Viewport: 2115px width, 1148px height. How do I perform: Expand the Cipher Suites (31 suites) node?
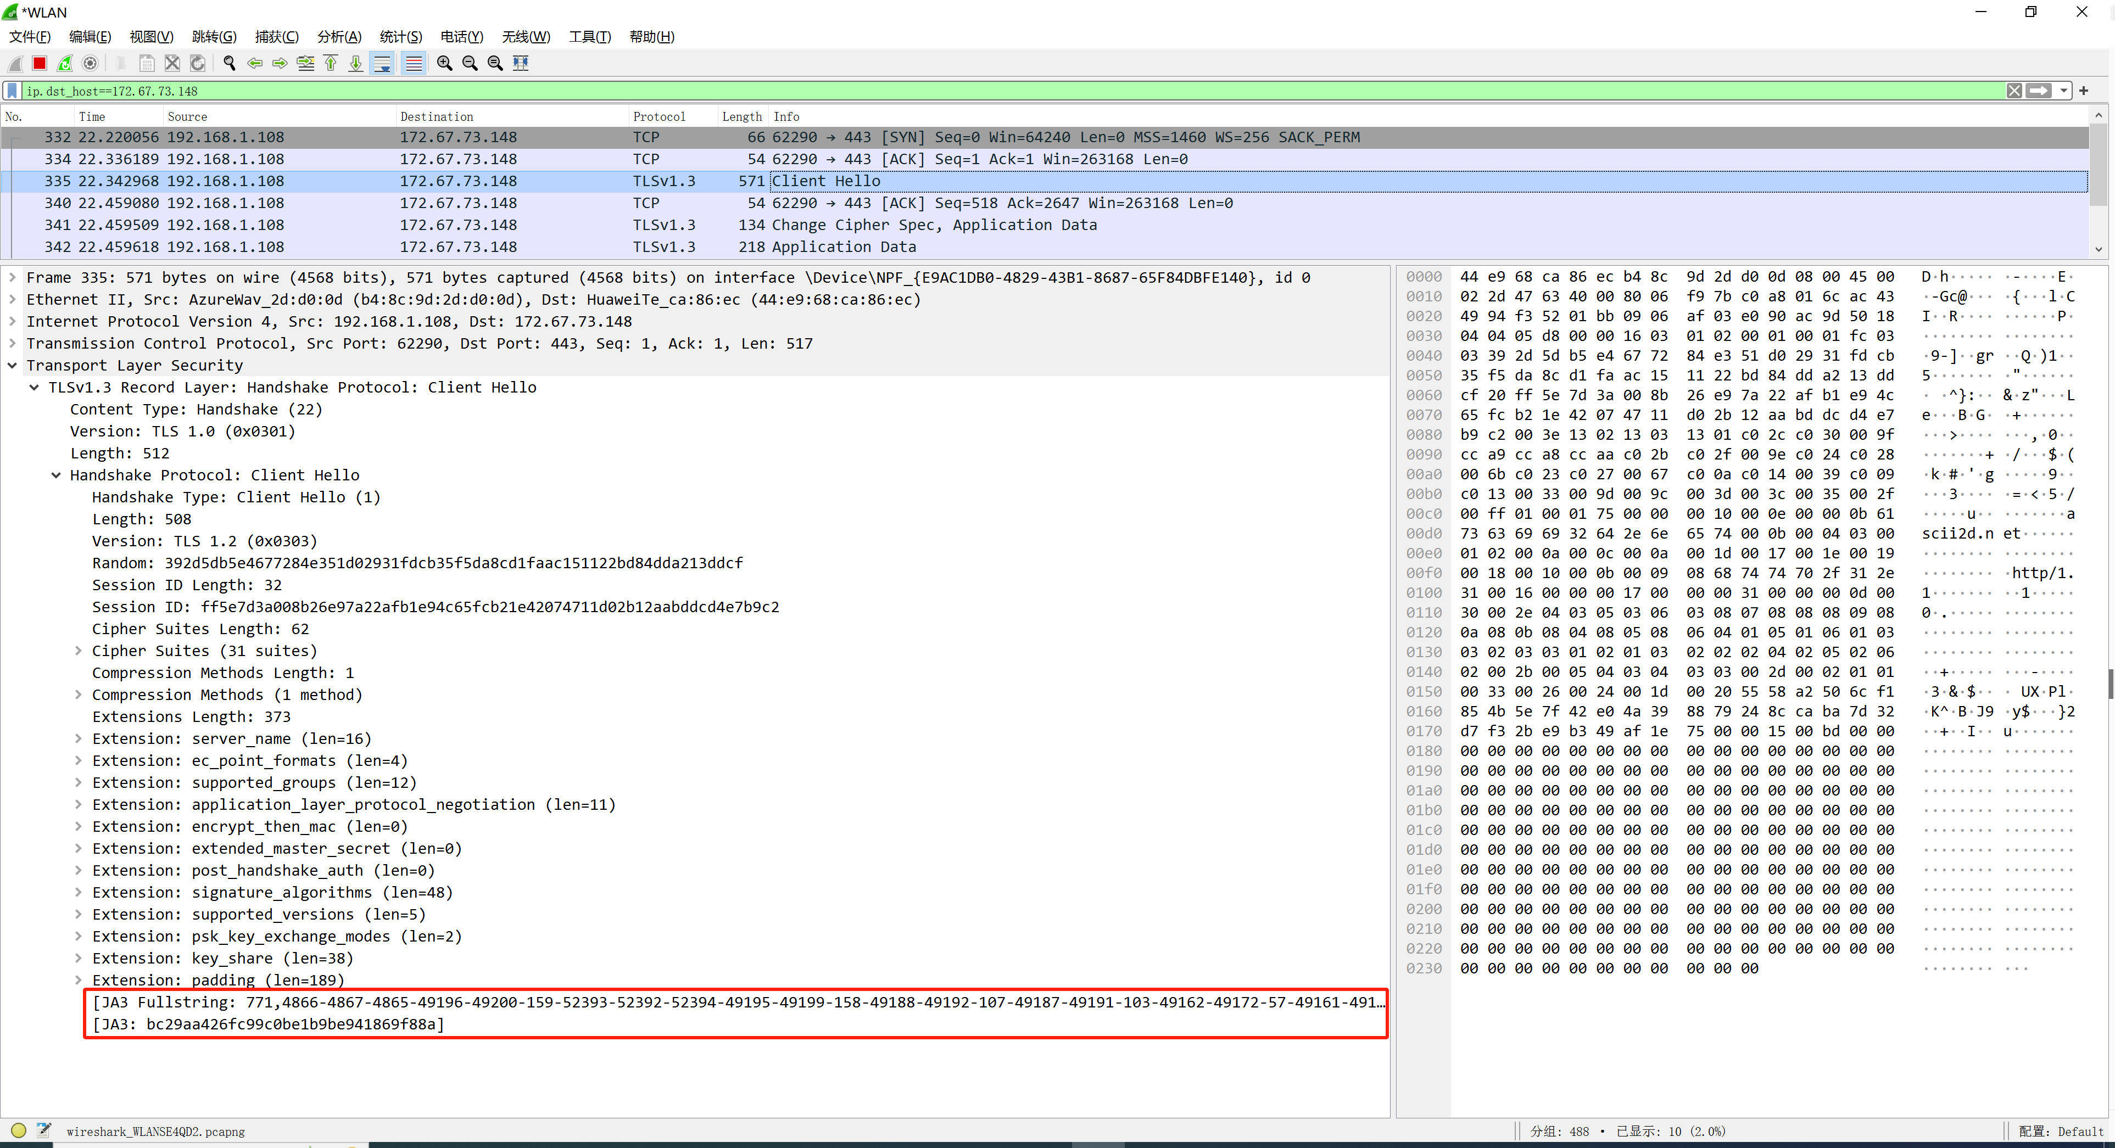click(79, 651)
